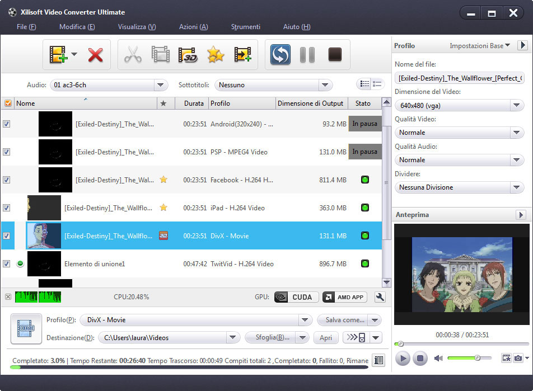The image size is (533, 391).
Task: Click the Add Output Profile icon
Action: [243, 54]
